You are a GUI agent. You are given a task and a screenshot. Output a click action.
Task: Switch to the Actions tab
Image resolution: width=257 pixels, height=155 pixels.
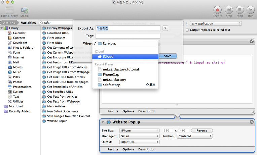click(9, 23)
